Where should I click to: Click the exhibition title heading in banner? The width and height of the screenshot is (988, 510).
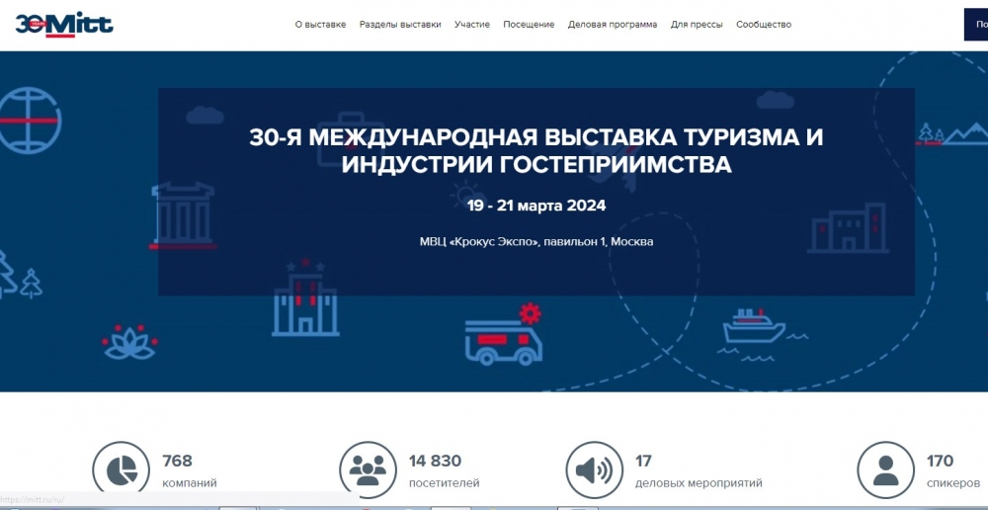coord(535,150)
